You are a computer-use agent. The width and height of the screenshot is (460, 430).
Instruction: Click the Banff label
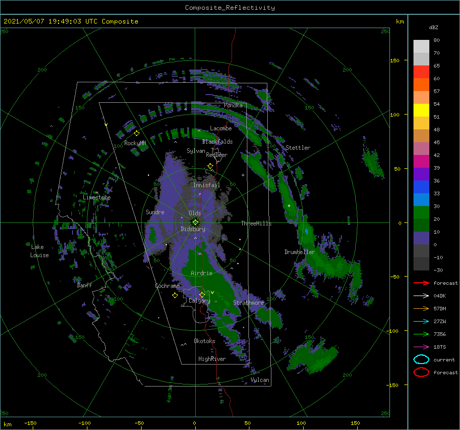click(x=84, y=285)
